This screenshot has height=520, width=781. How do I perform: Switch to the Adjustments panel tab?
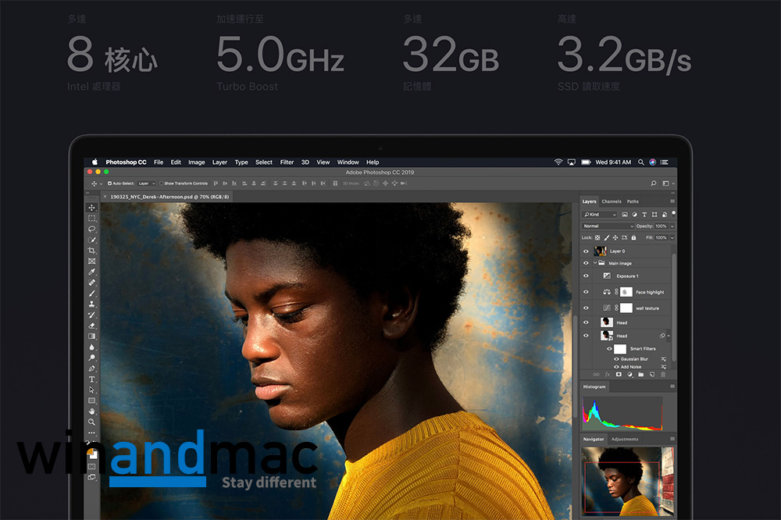tap(624, 440)
